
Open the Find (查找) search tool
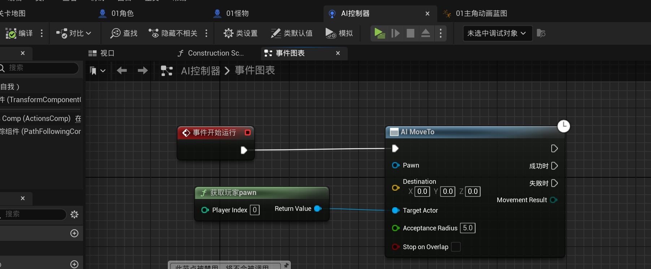[x=124, y=33]
